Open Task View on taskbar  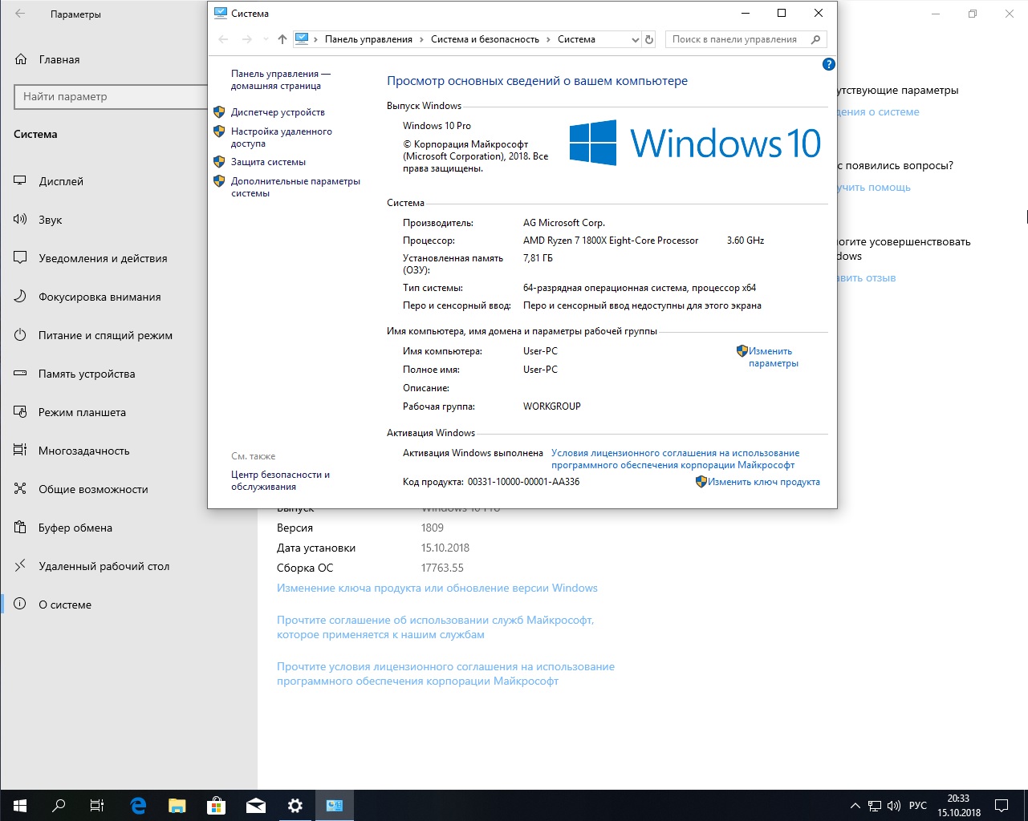click(96, 806)
